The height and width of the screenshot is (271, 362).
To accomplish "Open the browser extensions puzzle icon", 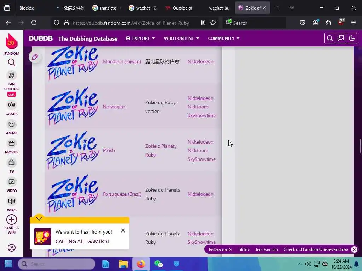I will [328, 23].
